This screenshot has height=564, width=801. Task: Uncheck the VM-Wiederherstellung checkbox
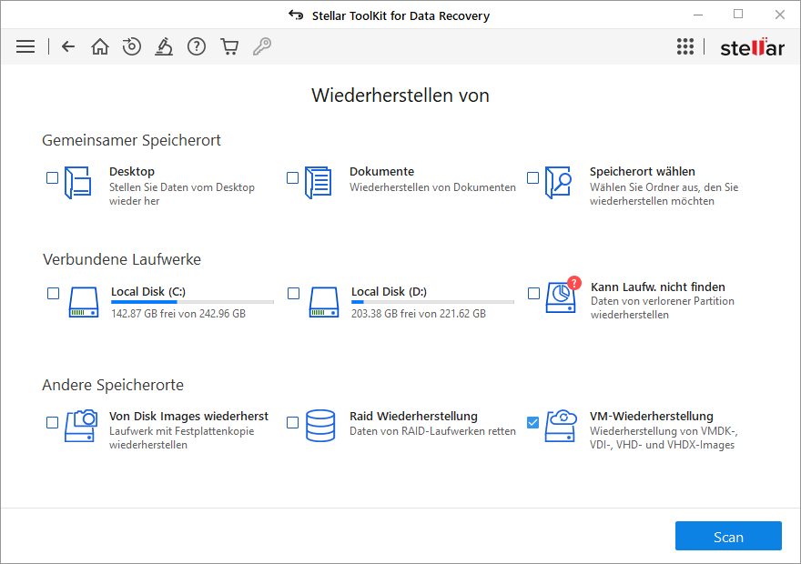point(533,422)
